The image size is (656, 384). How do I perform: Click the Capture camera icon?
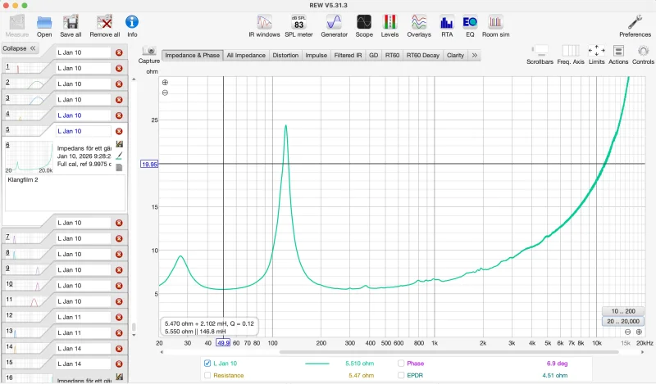click(x=149, y=52)
